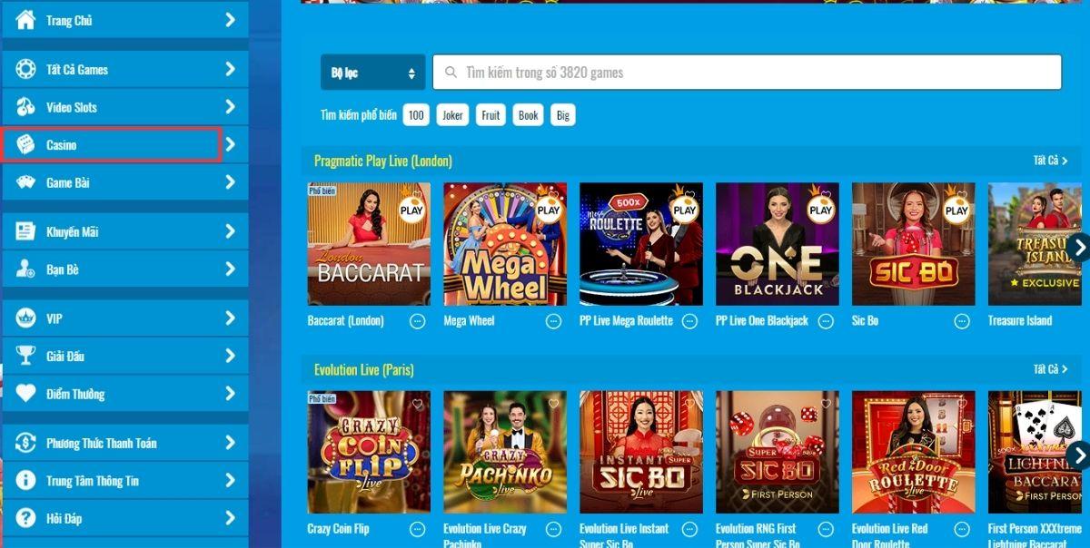Open Phương Thức Thanh Toán menu
The height and width of the screenshot is (548, 1090).
coord(124,443)
